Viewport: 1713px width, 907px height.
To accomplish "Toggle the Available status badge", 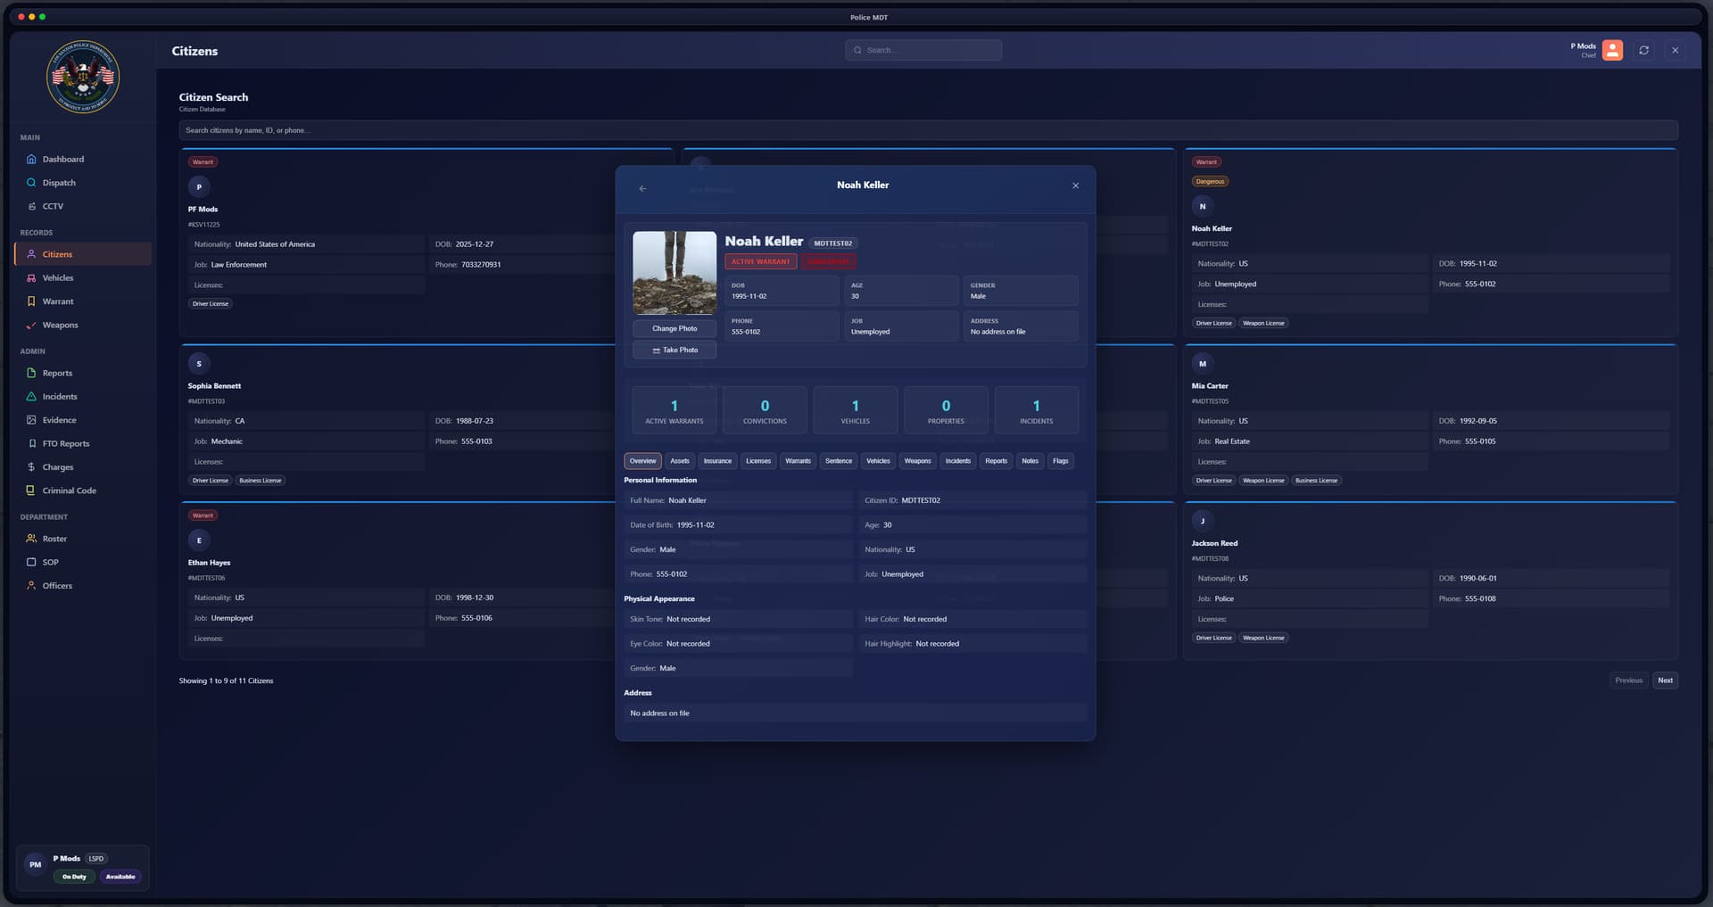I will (120, 877).
